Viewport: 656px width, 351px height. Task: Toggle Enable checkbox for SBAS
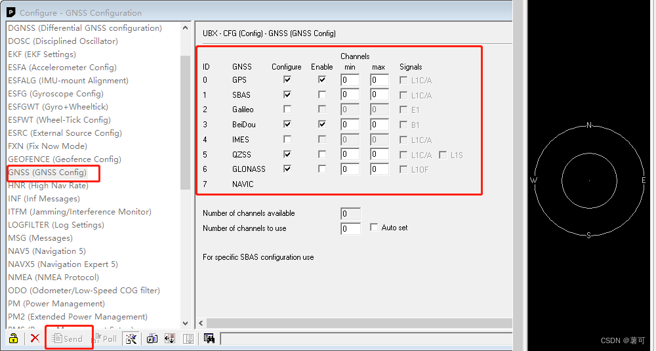click(321, 94)
